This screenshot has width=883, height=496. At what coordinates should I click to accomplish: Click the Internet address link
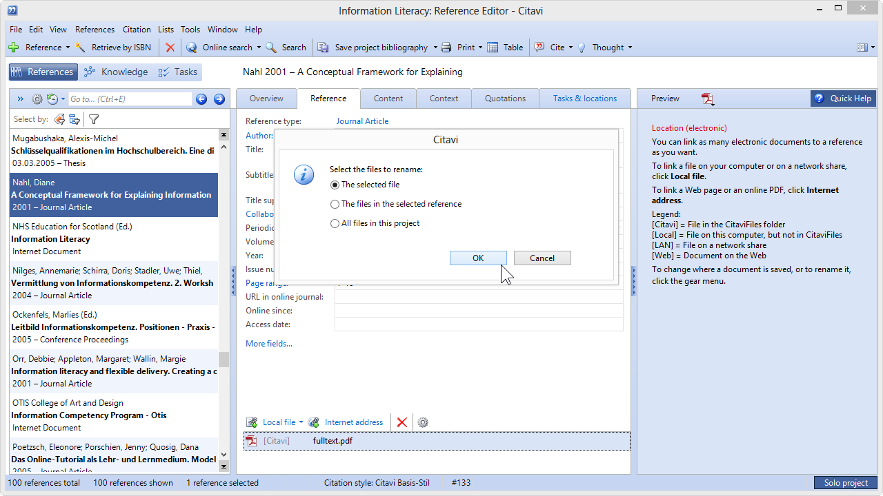click(x=354, y=422)
